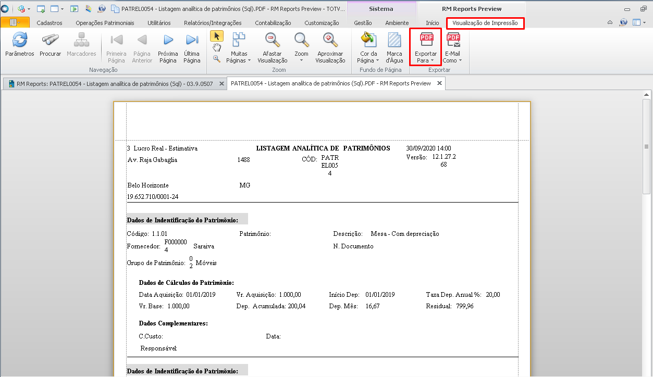Click the orange application menu button
The width and height of the screenshot is (653, 377).
coord(15,22)
